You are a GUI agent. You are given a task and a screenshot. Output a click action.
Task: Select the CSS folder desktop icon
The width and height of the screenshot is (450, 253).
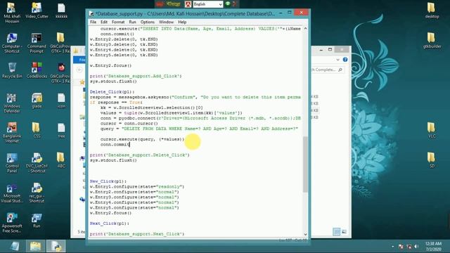point(37,131)
